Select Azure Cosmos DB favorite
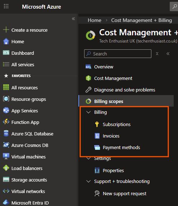Image resolution: width=178 pixels, height=206 pixels. pyautogui.click(x=30, y=145)
